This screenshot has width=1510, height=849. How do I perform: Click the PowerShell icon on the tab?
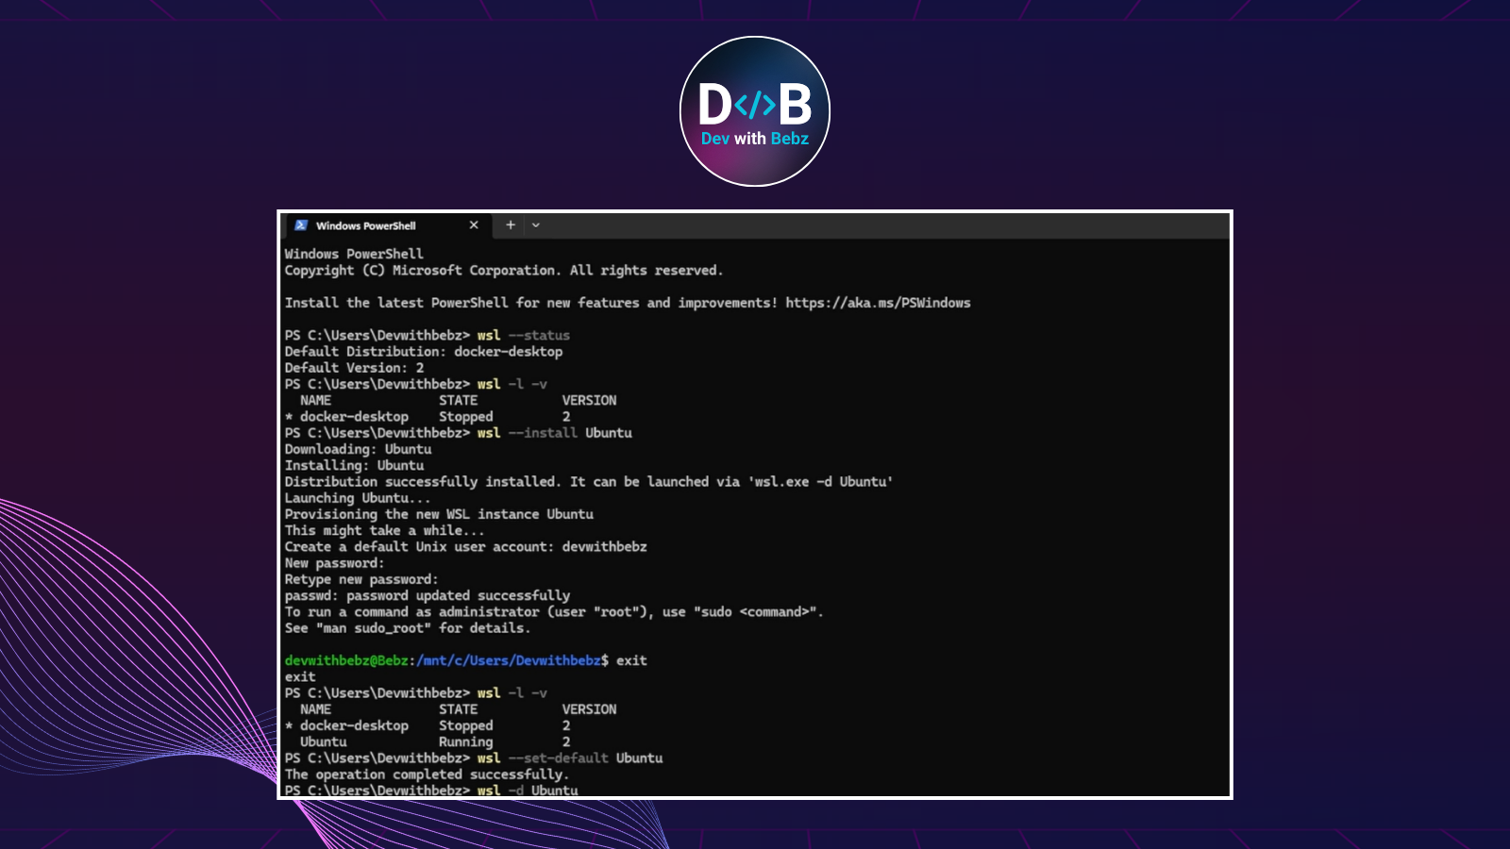[301, 225]
